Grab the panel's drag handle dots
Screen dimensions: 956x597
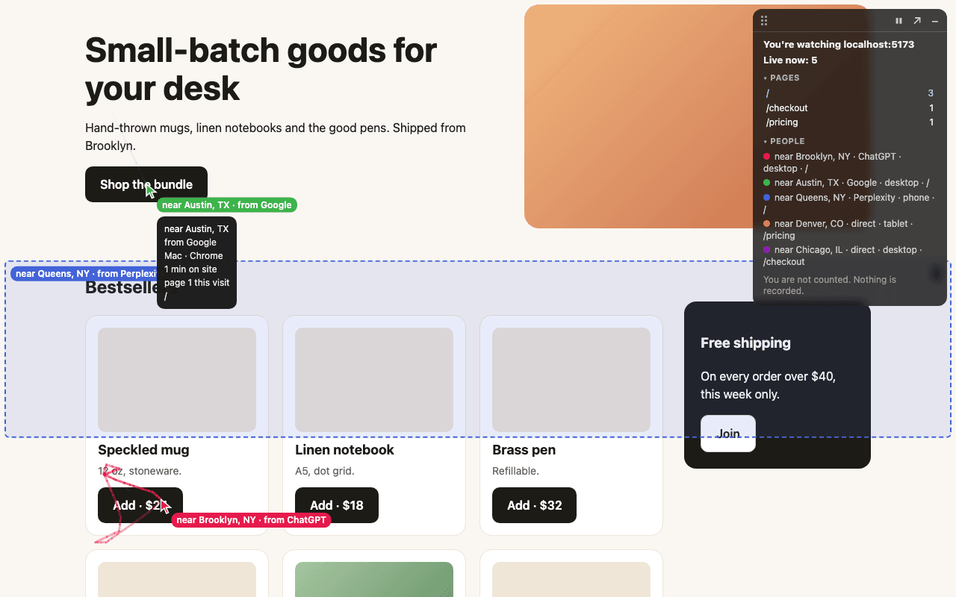(764, 21)
